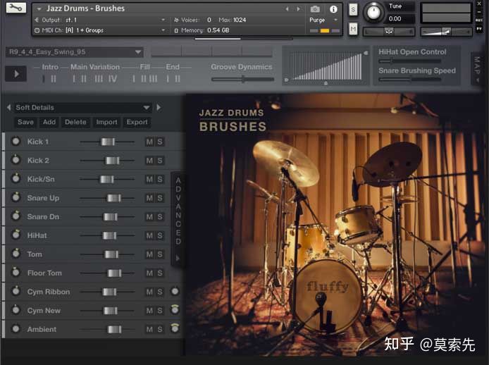Select Main Variation III
The height and width of the screenshot is (365, 489).
pos(99,79)
